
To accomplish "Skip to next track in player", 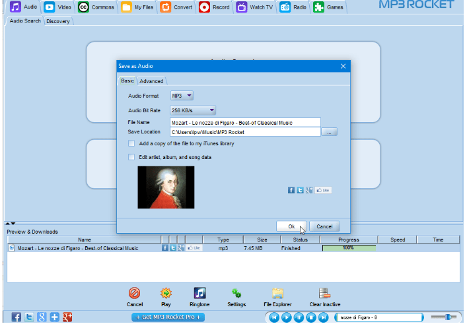I will (323, 317).
